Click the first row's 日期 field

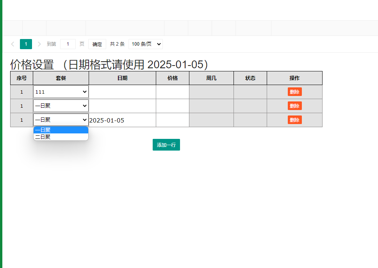[x=122, y=92]
